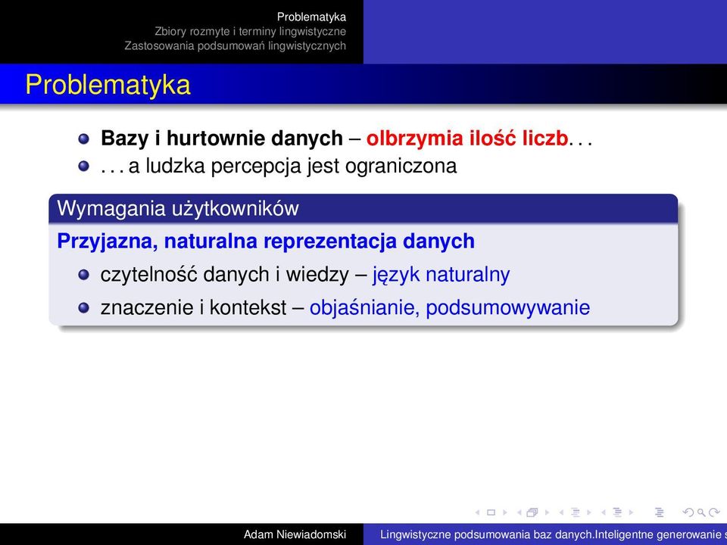The height and width of the screenshot is (545, 727).
Task: Click the go-back curved arrow icon
Action: [x=688, y=512]
